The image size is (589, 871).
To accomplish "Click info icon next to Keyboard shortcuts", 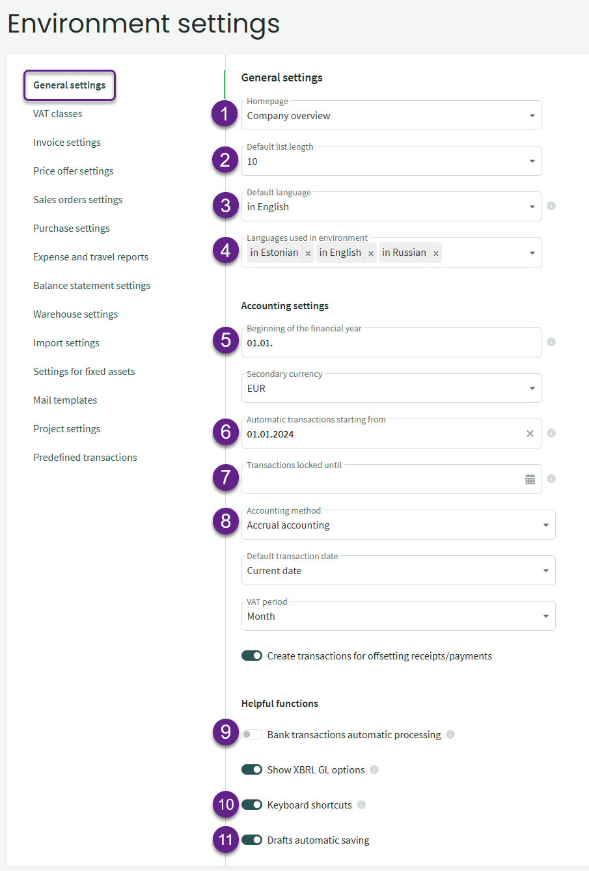I will click(x=361, y=805).
